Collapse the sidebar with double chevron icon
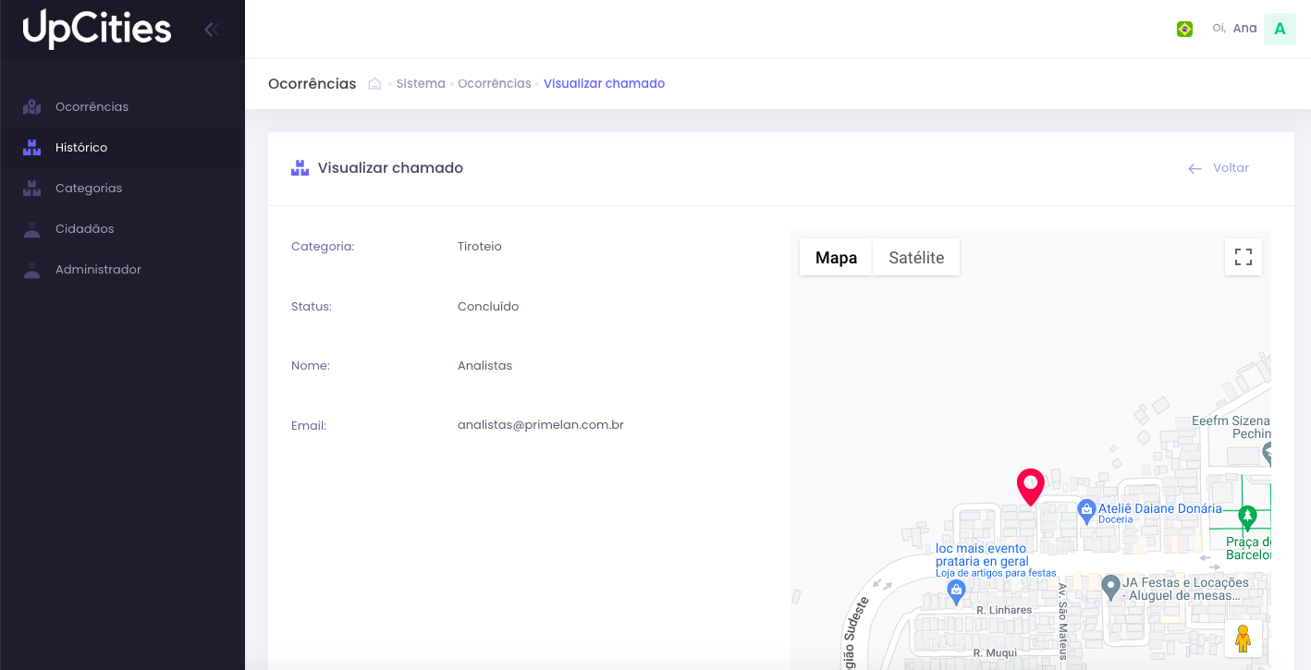 pyautogui.click(x=212, y=30)
